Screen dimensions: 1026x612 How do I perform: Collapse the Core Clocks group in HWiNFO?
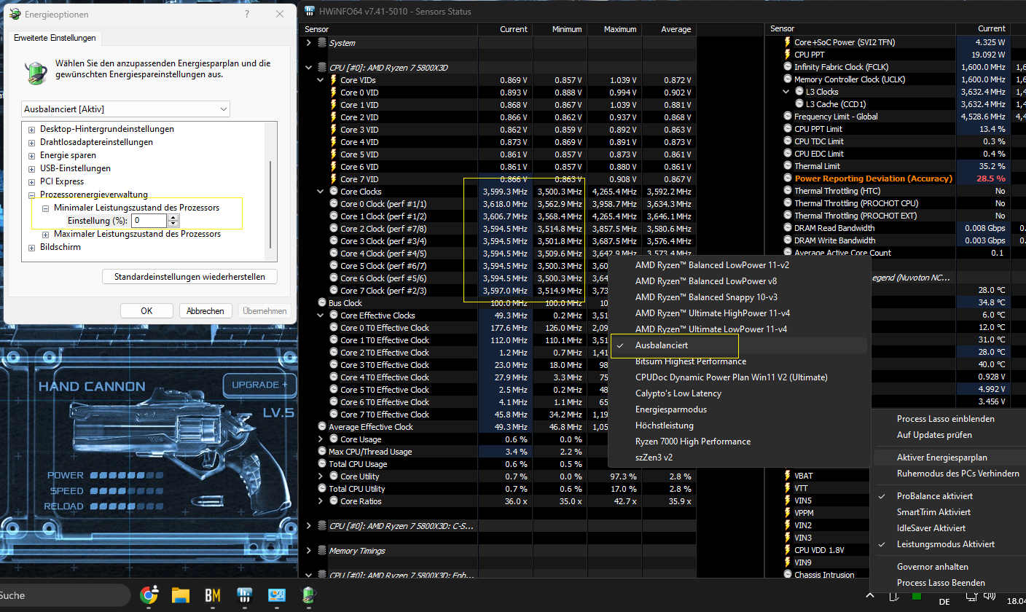(321, 192)
